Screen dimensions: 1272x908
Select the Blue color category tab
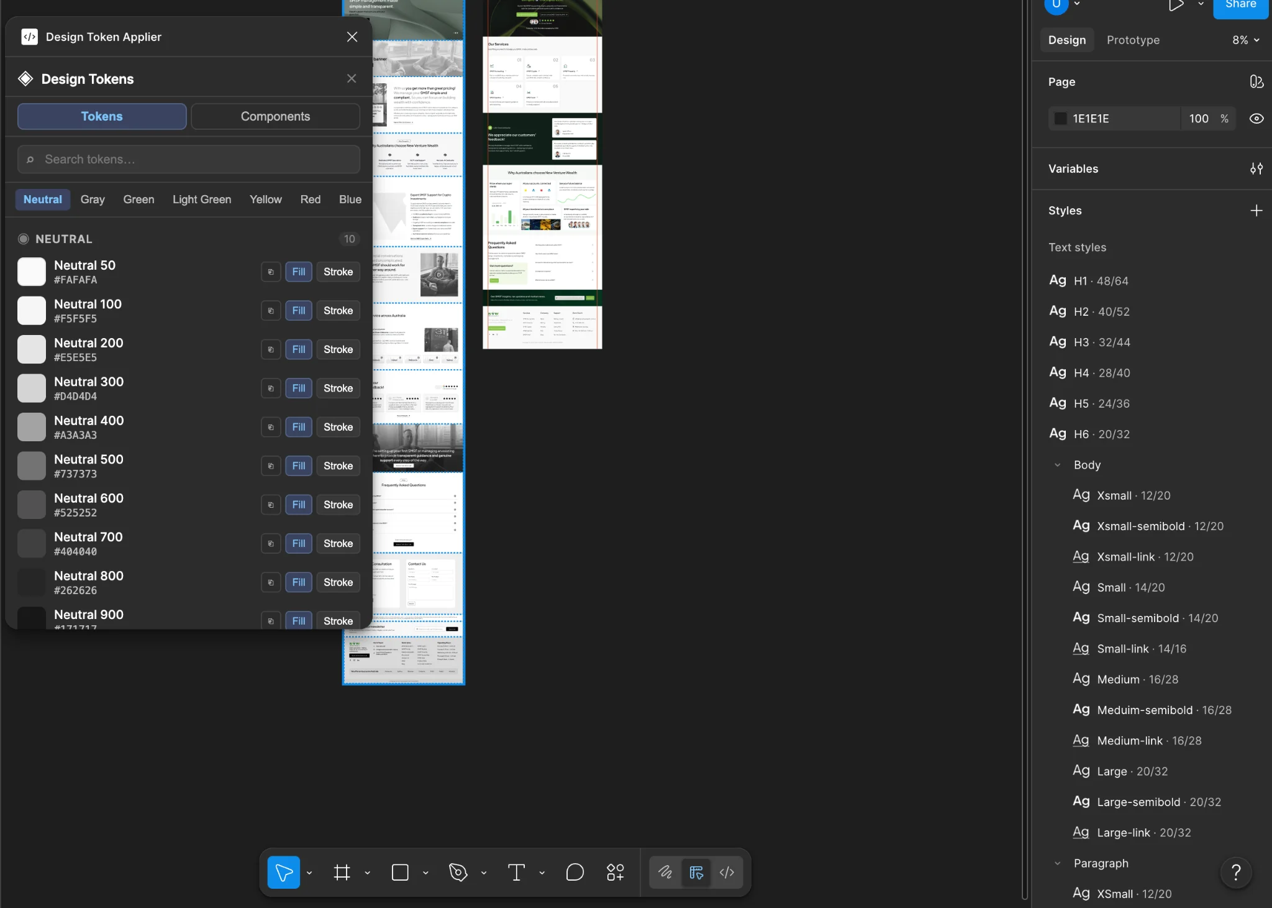click(350, 199)
